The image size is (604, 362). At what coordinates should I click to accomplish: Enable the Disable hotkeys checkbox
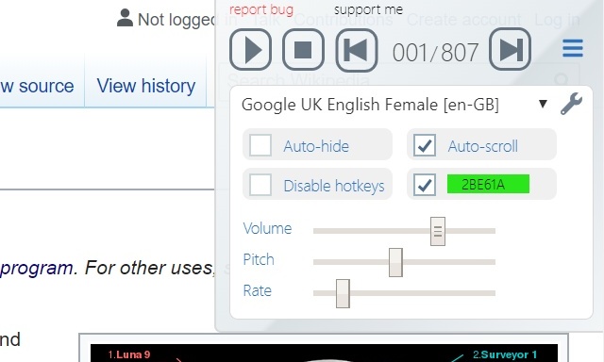260,185
